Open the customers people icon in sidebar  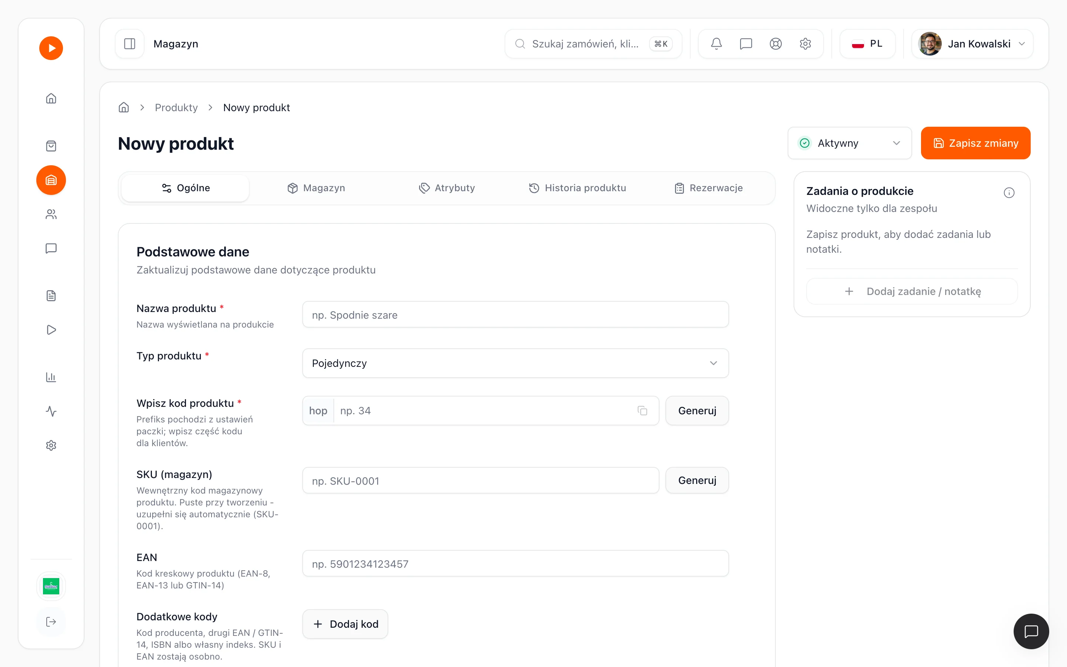51,215
